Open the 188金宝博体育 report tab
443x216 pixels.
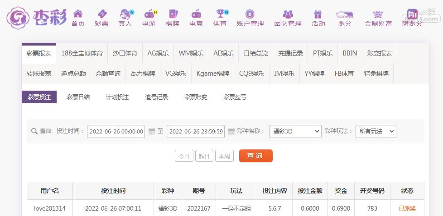[82, 53]
